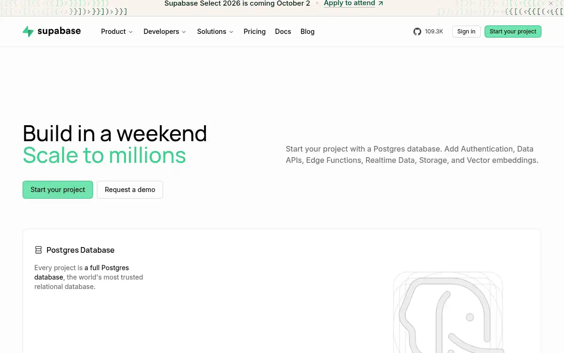
Task: Click 'a full Postgres database' text
Action: (x=82, y=273)
